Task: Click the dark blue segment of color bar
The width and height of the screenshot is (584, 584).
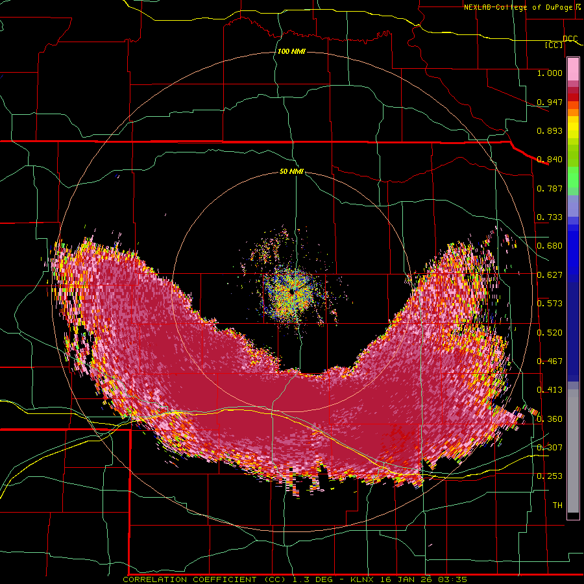Action: point(573,332)
